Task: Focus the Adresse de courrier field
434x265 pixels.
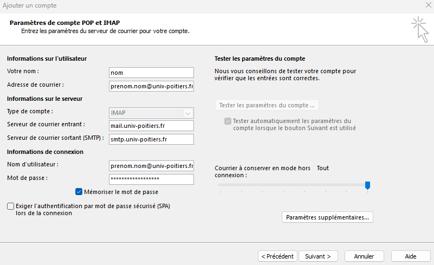Action: click(x=151, y=86)
